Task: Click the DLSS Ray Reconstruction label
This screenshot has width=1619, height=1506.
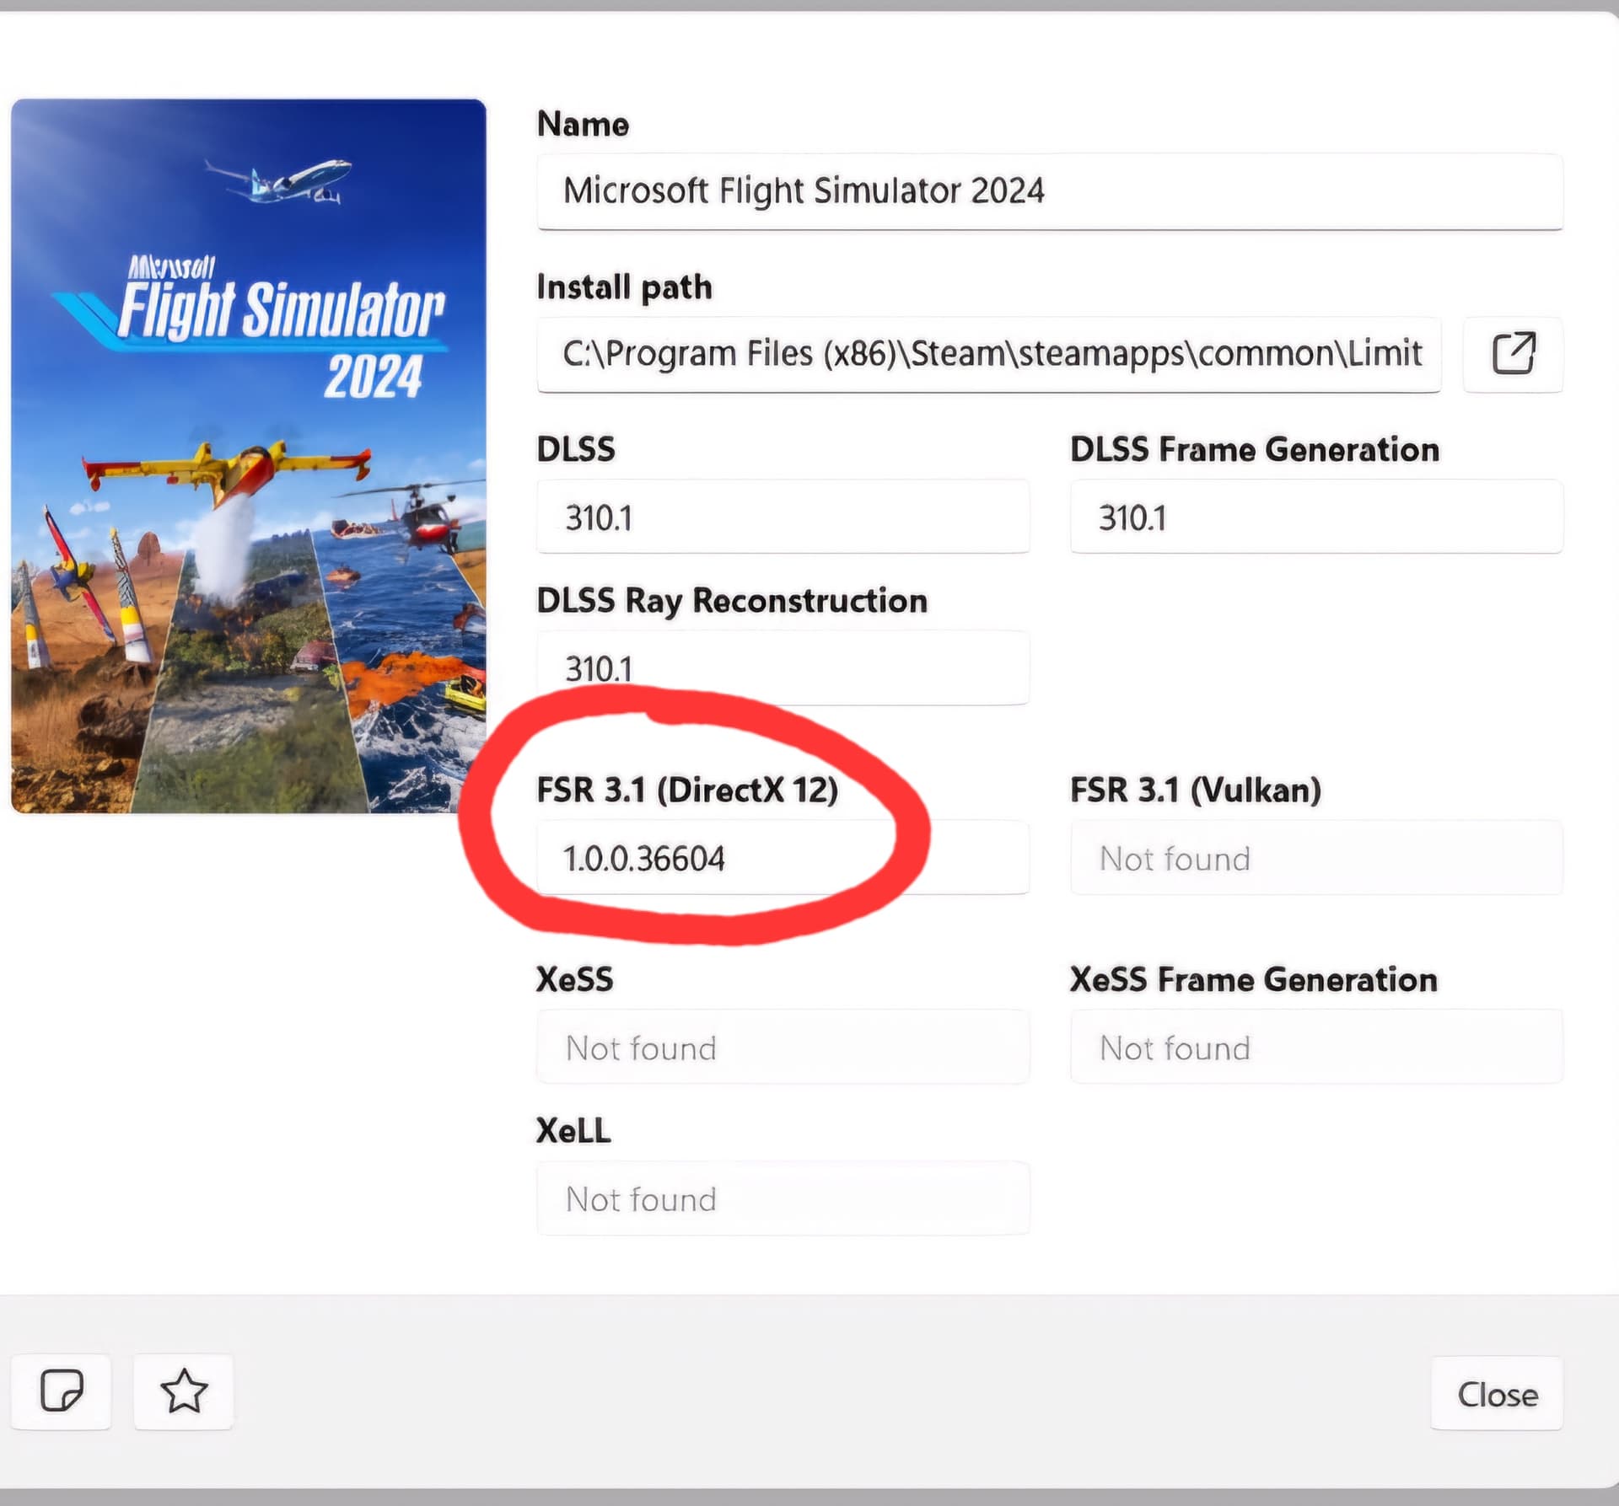Action: click(x=731, y=601)
